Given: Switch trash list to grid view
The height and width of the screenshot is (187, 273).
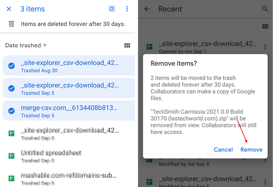Looking at the screenshot, I should tap(127, 46).
